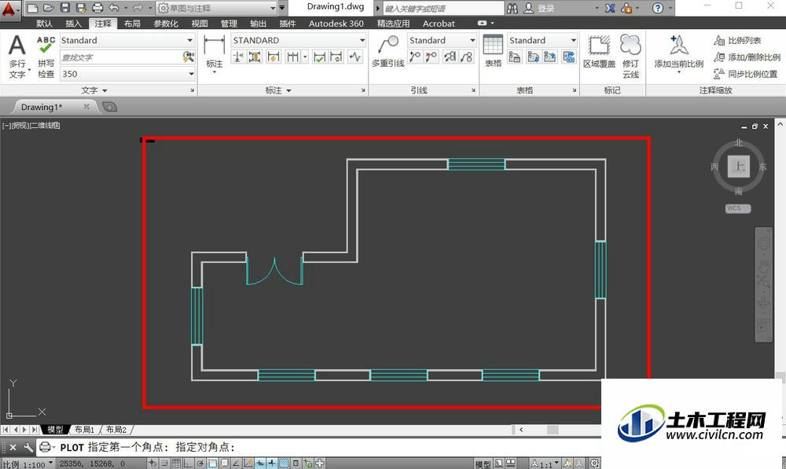Select the 区域覆盖 wipeout tool
Viewport: 786px width, 469px height.
599,52
